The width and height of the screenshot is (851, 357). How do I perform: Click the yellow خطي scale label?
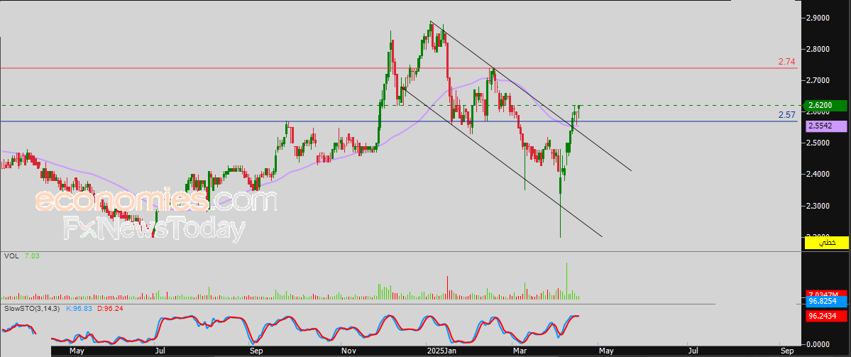(827, 243)
